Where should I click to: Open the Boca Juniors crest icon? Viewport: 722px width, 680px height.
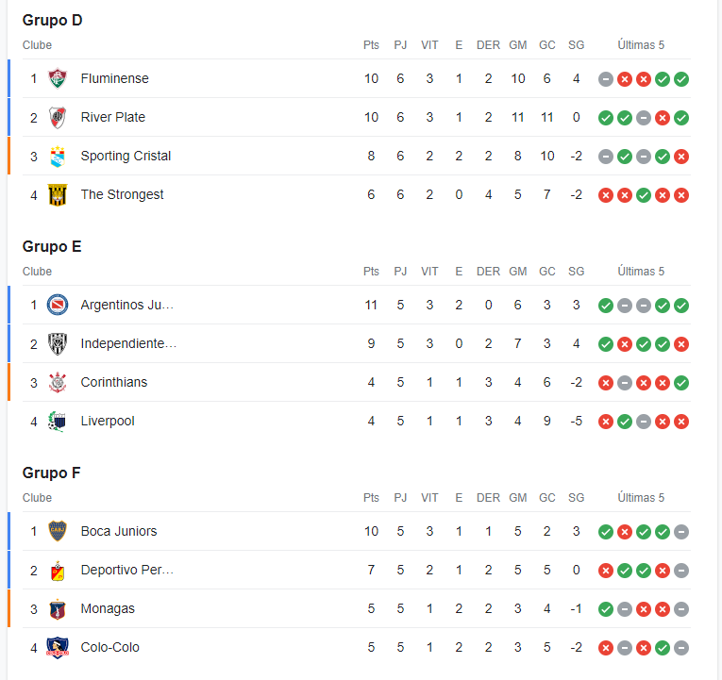[58, 531]
